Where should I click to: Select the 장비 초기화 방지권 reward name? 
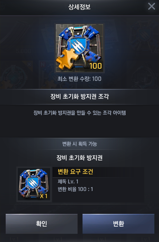click(79, 158)
